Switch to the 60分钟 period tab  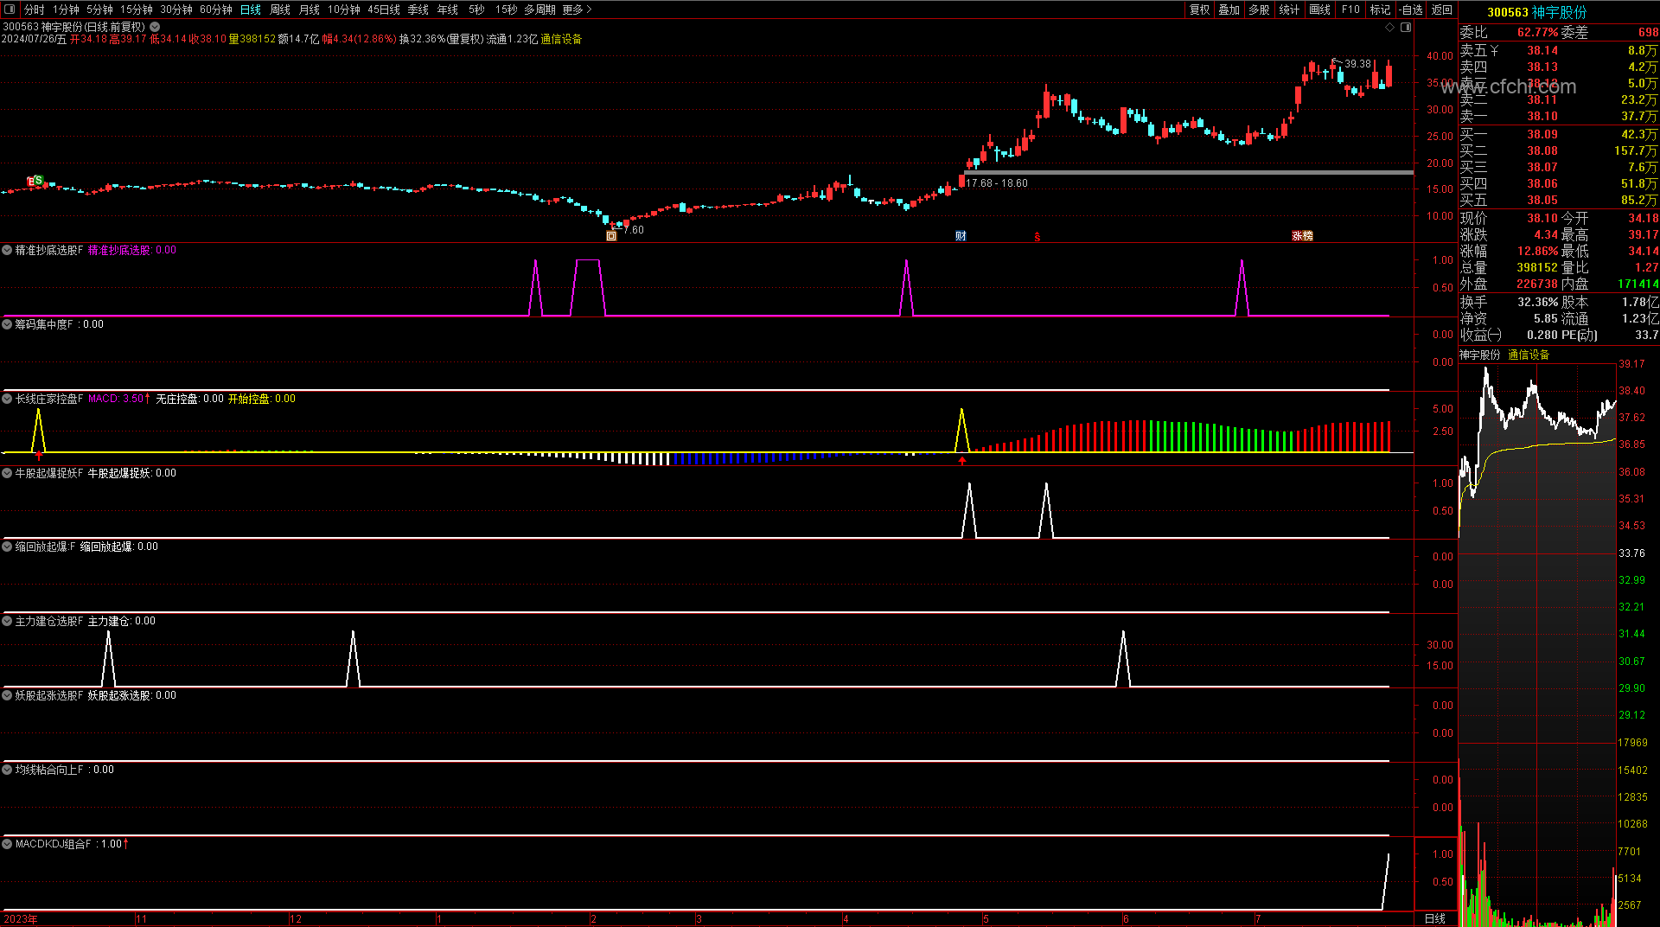pos(216,10)
